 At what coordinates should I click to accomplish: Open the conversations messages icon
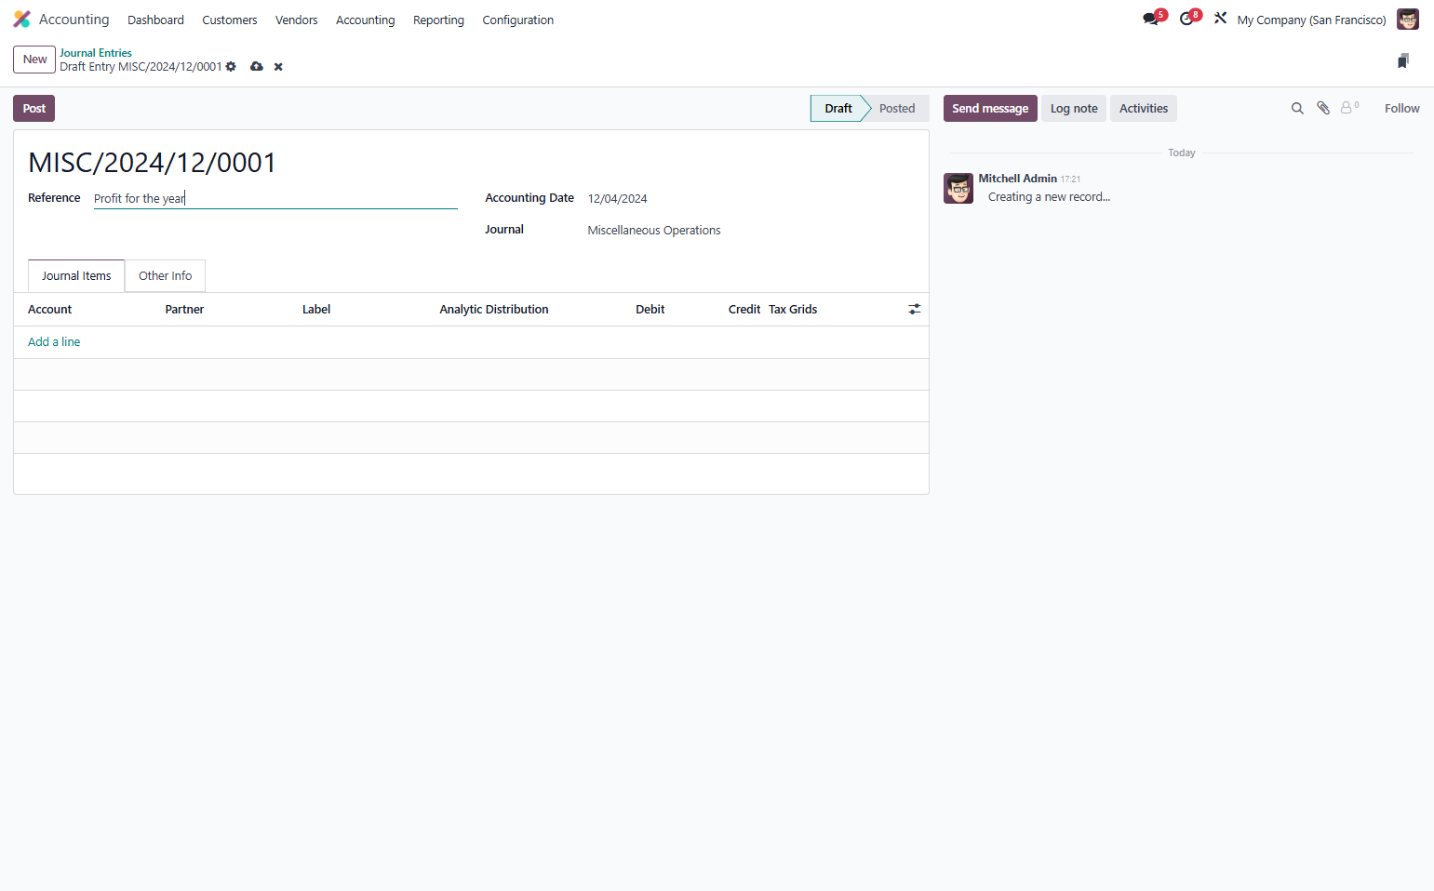point(1151,19)
